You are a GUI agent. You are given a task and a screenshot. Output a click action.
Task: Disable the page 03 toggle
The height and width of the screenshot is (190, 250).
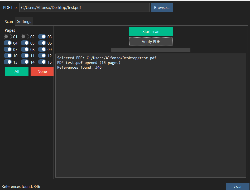pos(42,37)
